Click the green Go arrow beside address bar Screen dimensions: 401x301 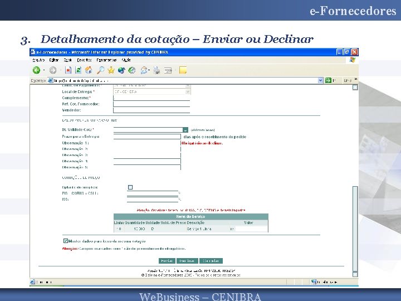328,80
